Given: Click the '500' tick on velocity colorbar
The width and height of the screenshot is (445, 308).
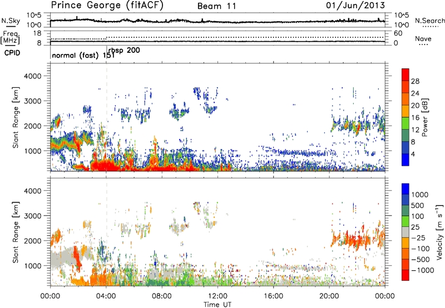Looking at the screenshot, I should pos(418,206).
